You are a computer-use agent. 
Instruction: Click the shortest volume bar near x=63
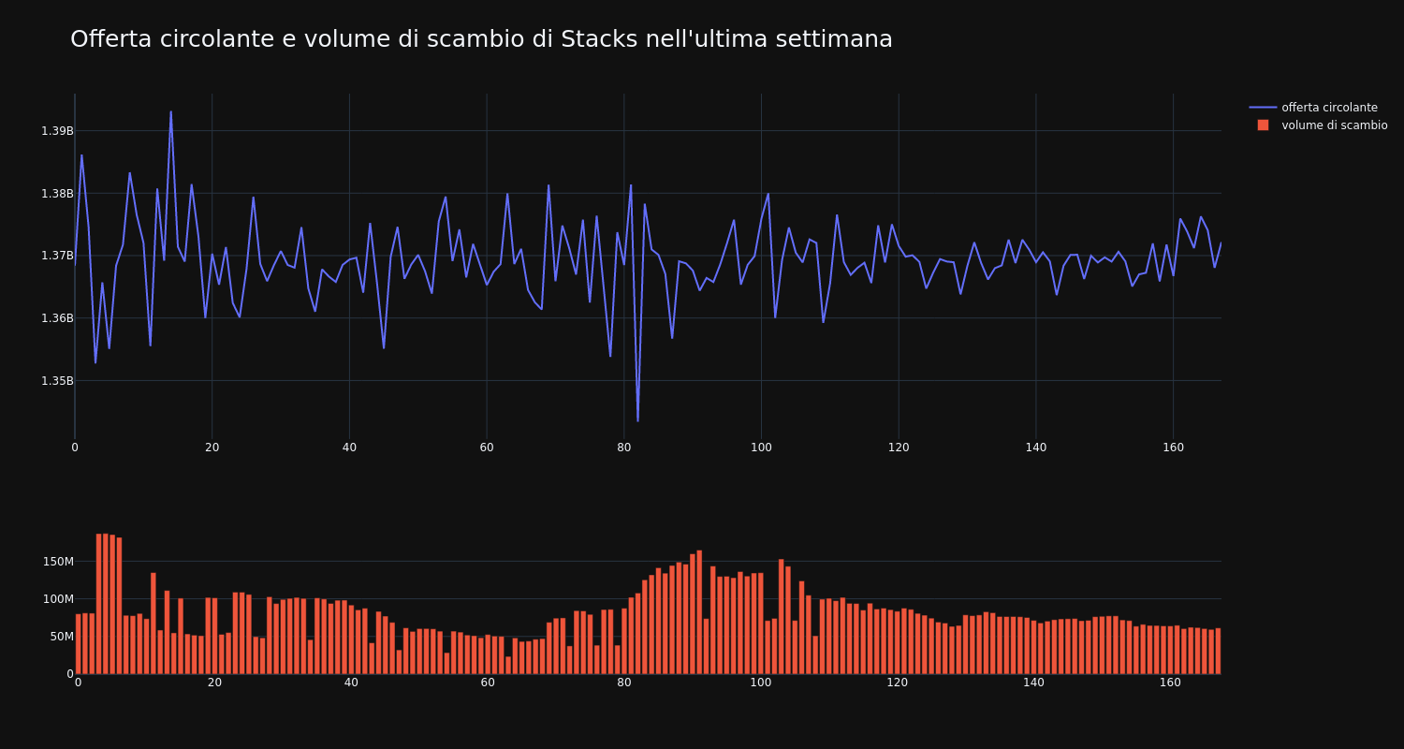click(x=508, y=666)
